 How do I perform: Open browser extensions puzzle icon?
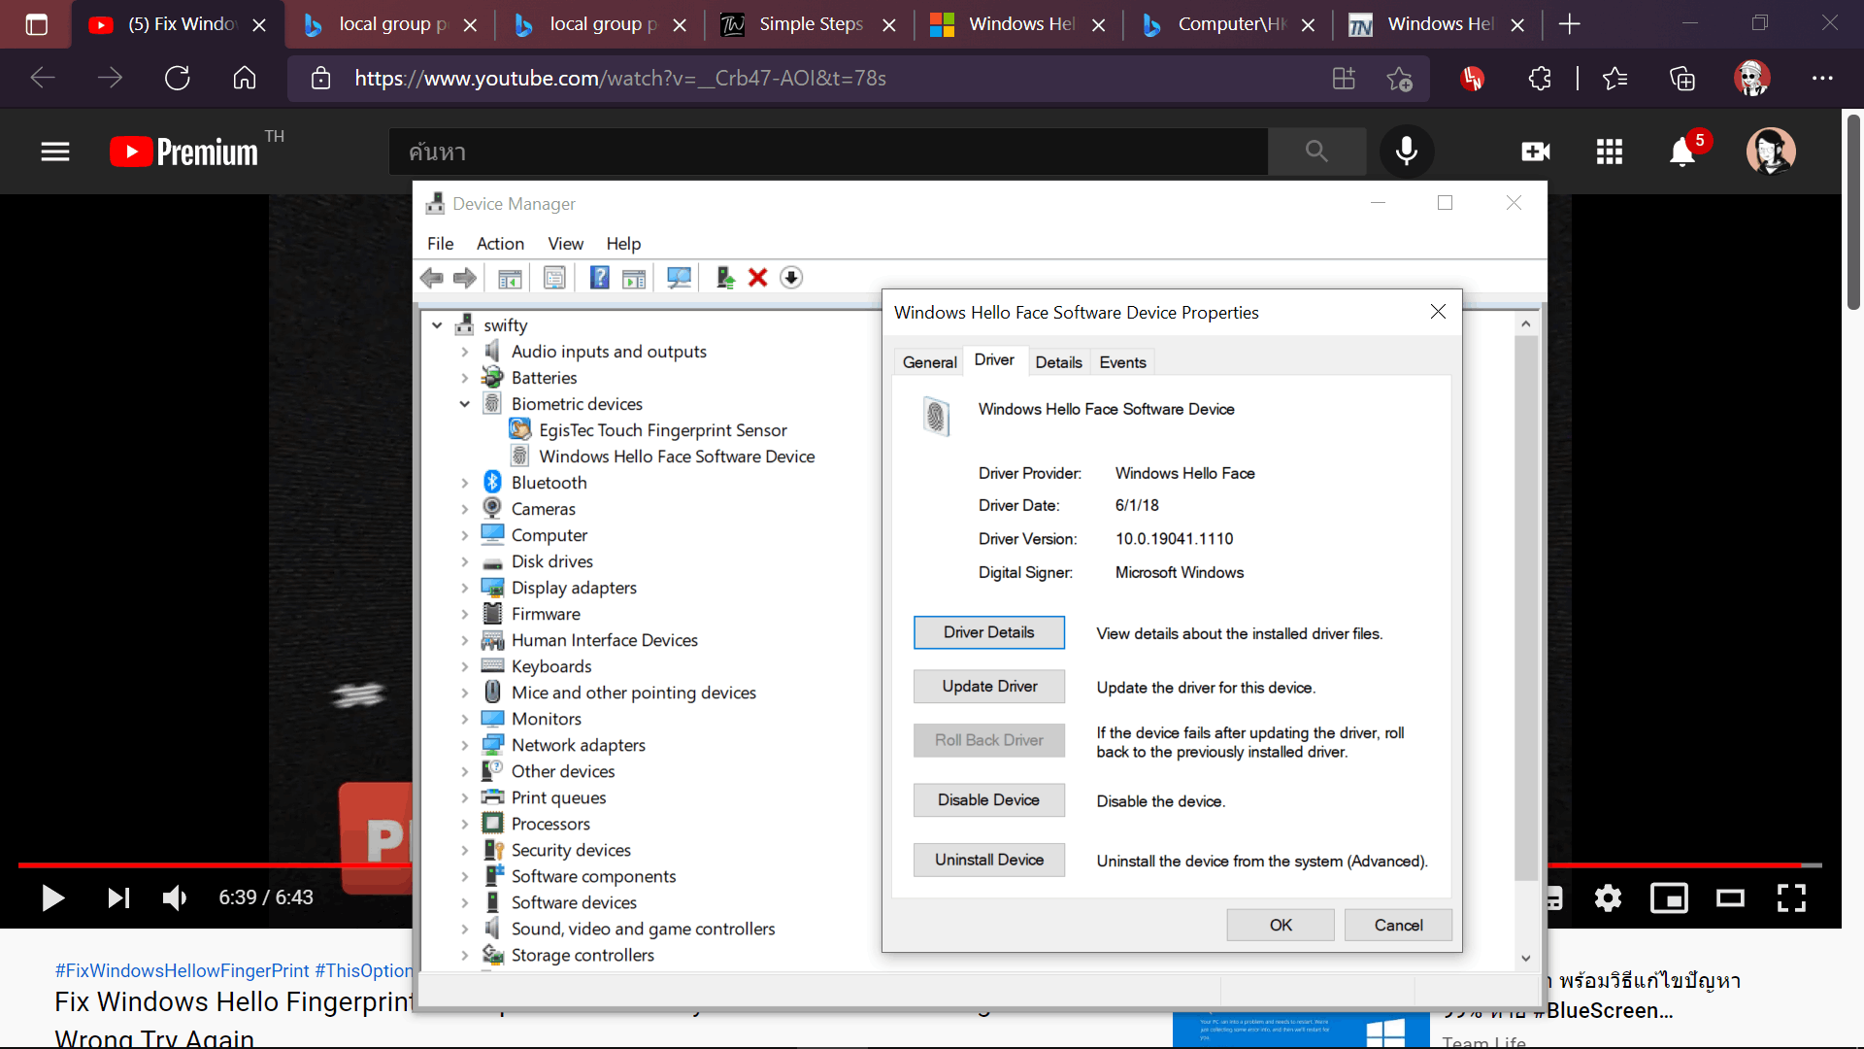pos(1540,78)
